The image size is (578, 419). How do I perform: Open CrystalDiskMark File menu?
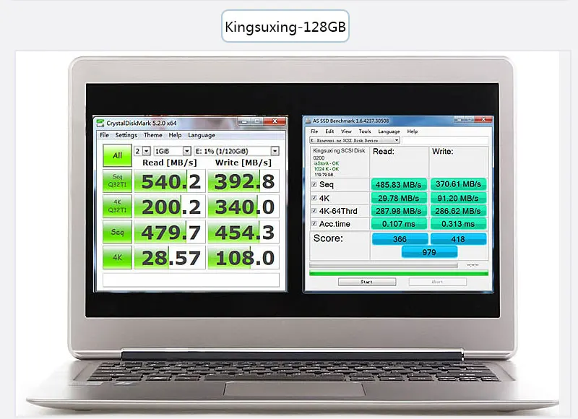(104, 135)
